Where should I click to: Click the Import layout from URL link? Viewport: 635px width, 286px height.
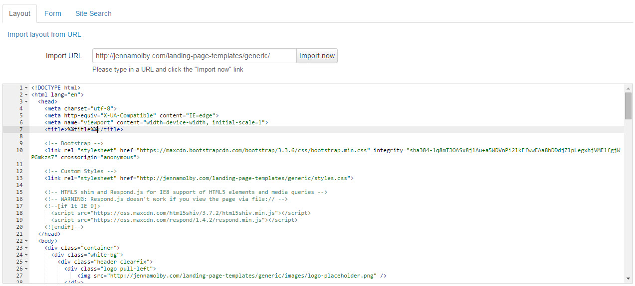click(x=44, y=34)
